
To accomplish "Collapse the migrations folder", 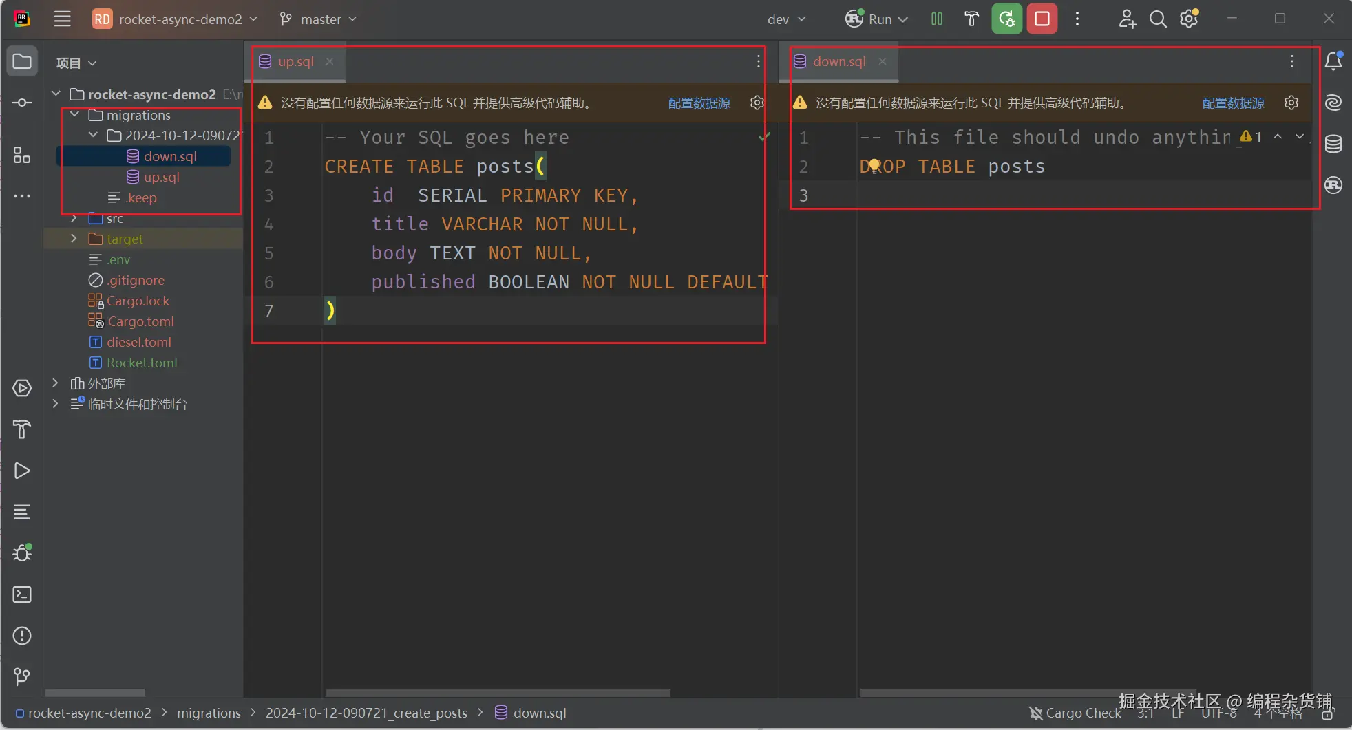I will pyautogui.click(x=74, y=114).
